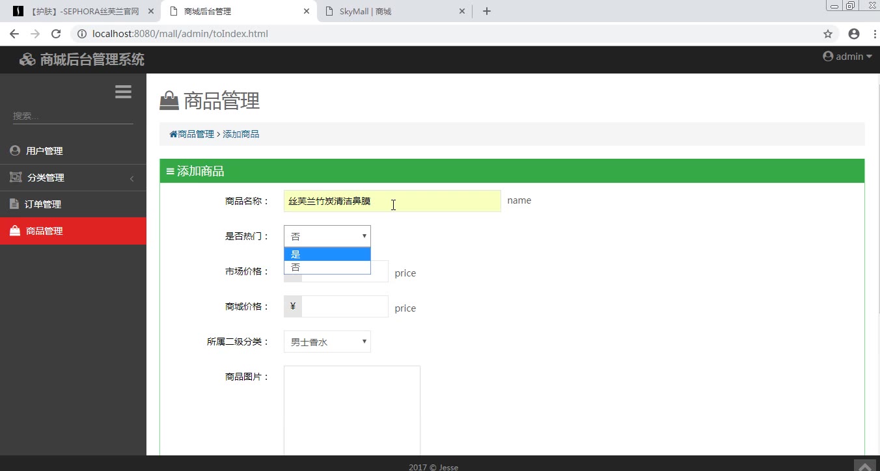
Task: Toggle the hamburger sidebar menu icon
Action: point(123,92)
